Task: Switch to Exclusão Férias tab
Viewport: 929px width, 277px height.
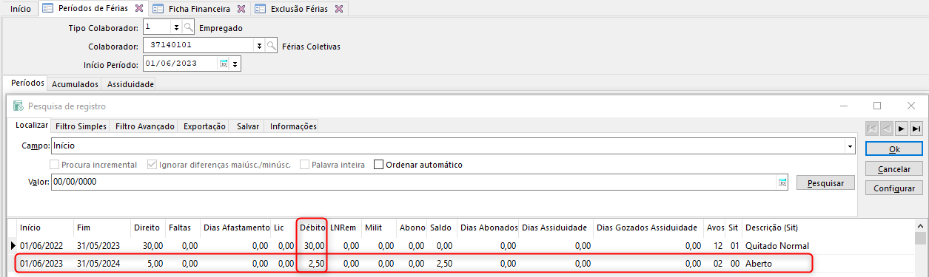Action: tap(299, 9)
